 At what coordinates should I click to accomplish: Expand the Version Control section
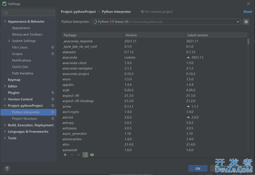[x=5, y=99]
